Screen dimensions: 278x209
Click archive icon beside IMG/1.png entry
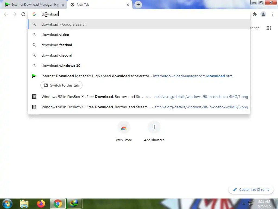34,97
